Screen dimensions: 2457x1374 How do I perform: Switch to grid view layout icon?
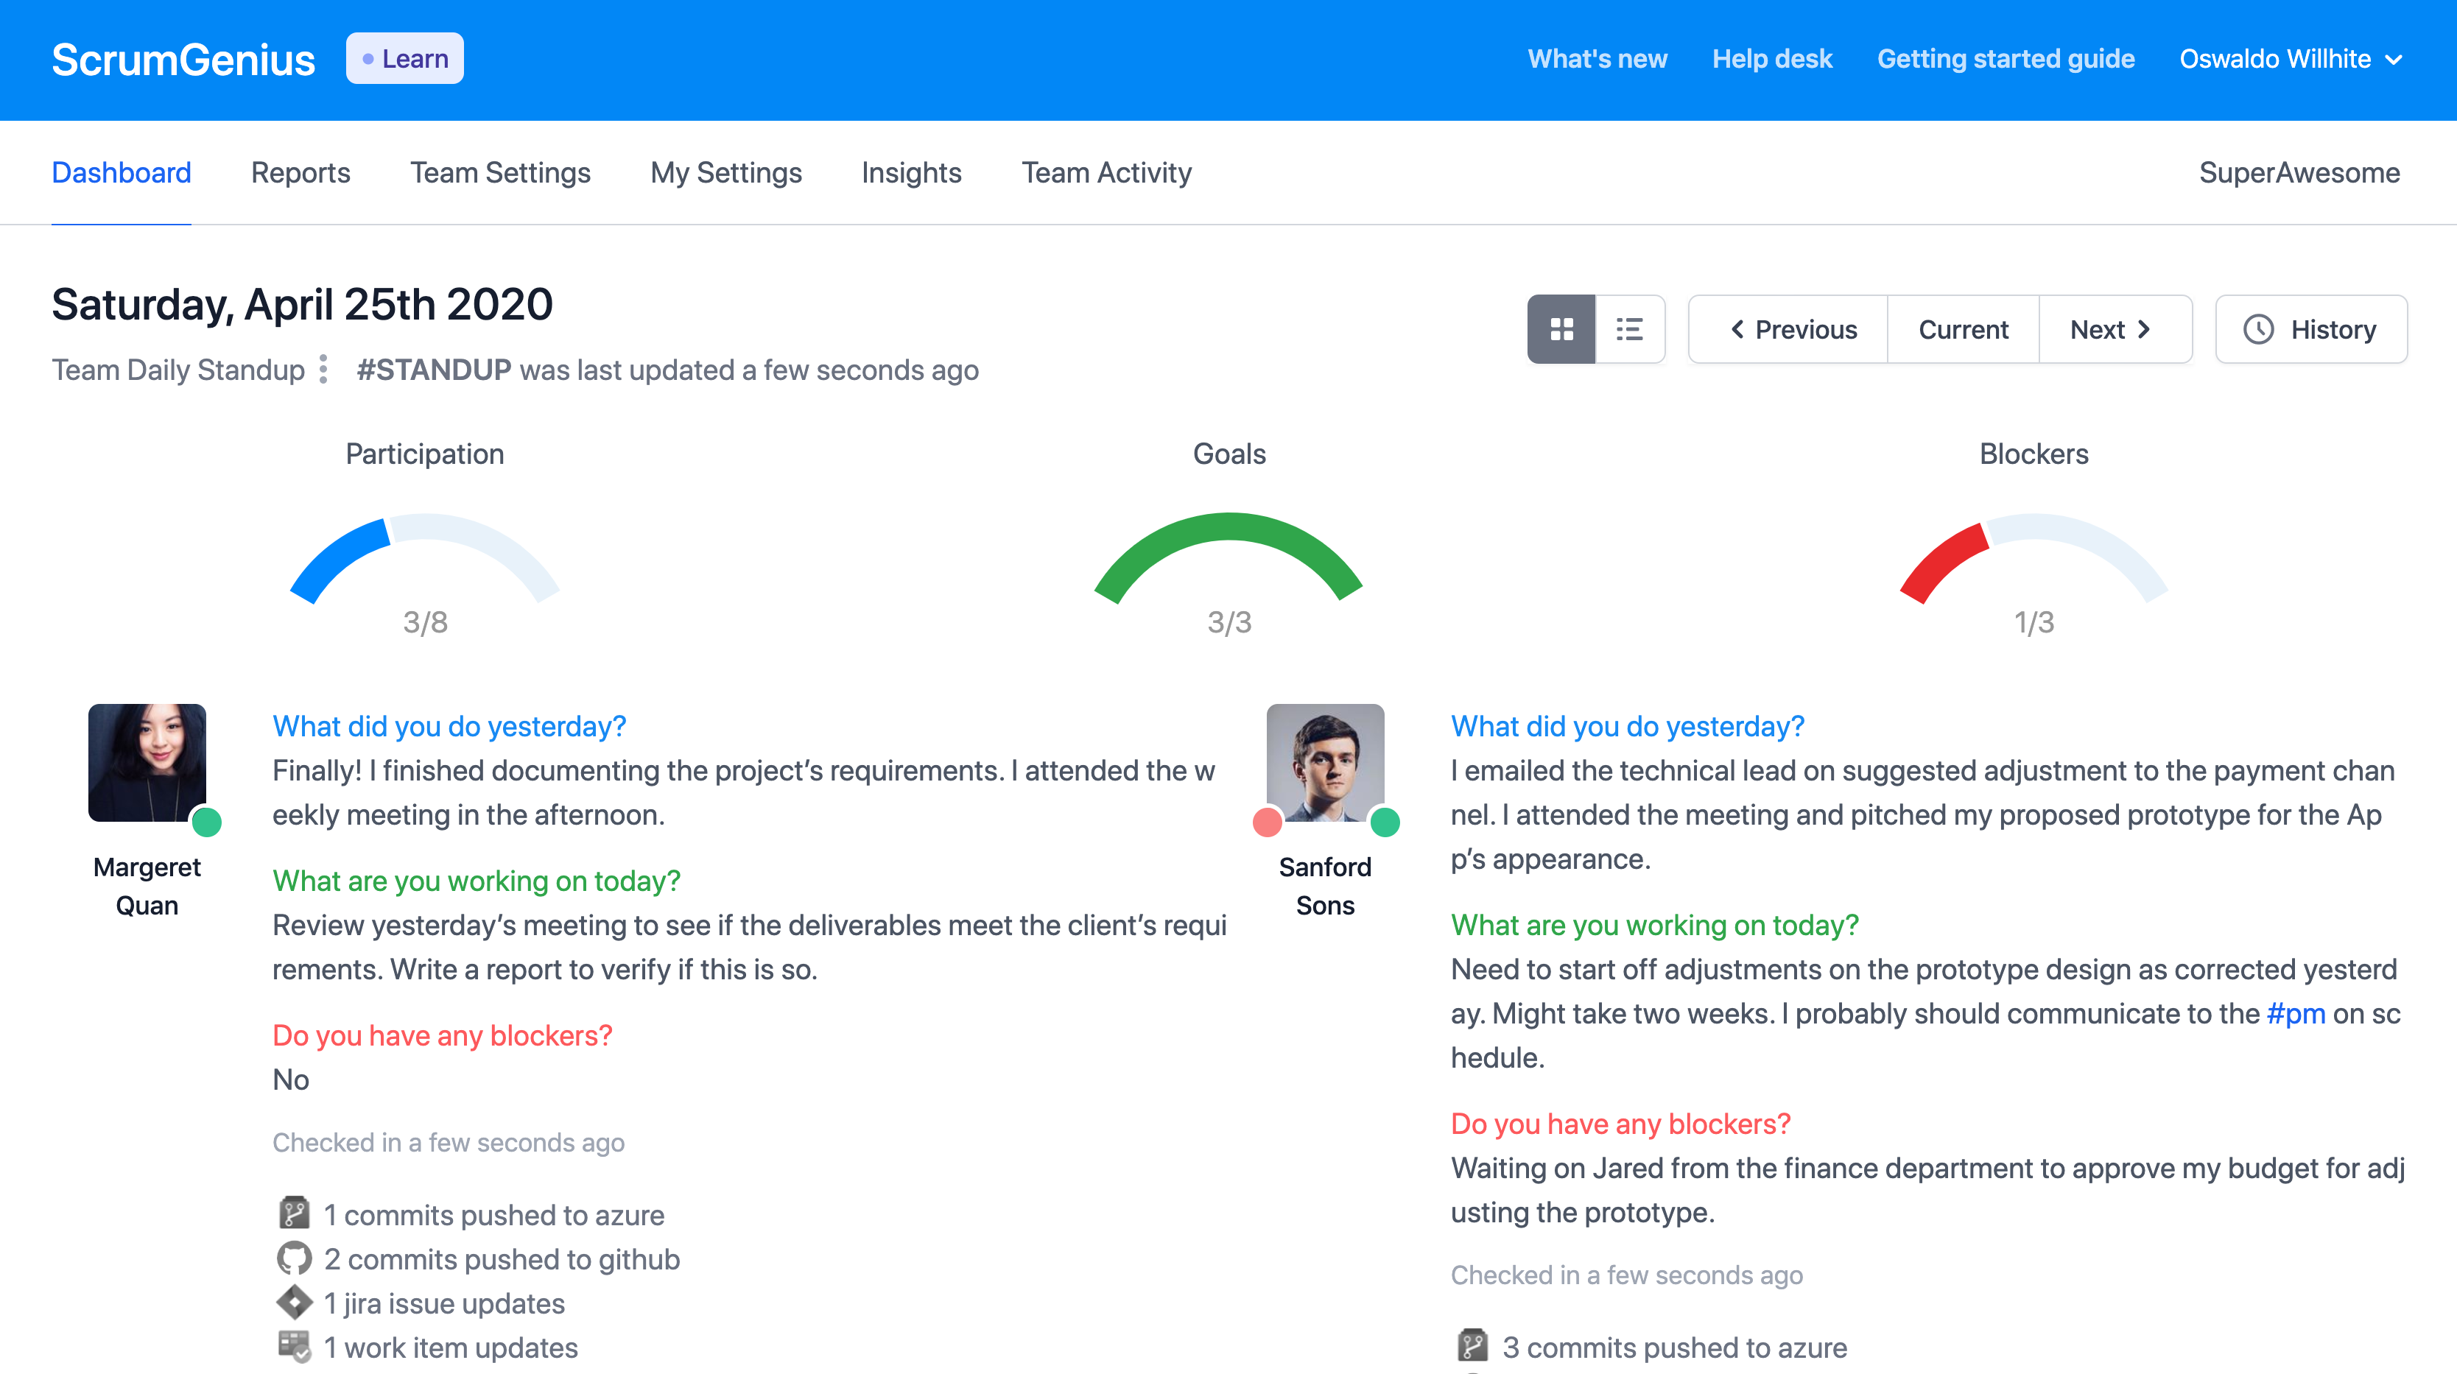1561,329
